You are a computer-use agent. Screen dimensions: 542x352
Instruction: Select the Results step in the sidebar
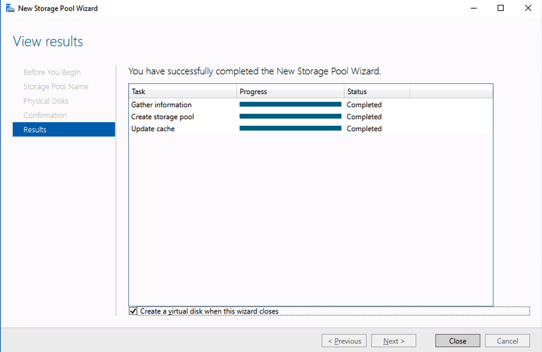[63, 129]
